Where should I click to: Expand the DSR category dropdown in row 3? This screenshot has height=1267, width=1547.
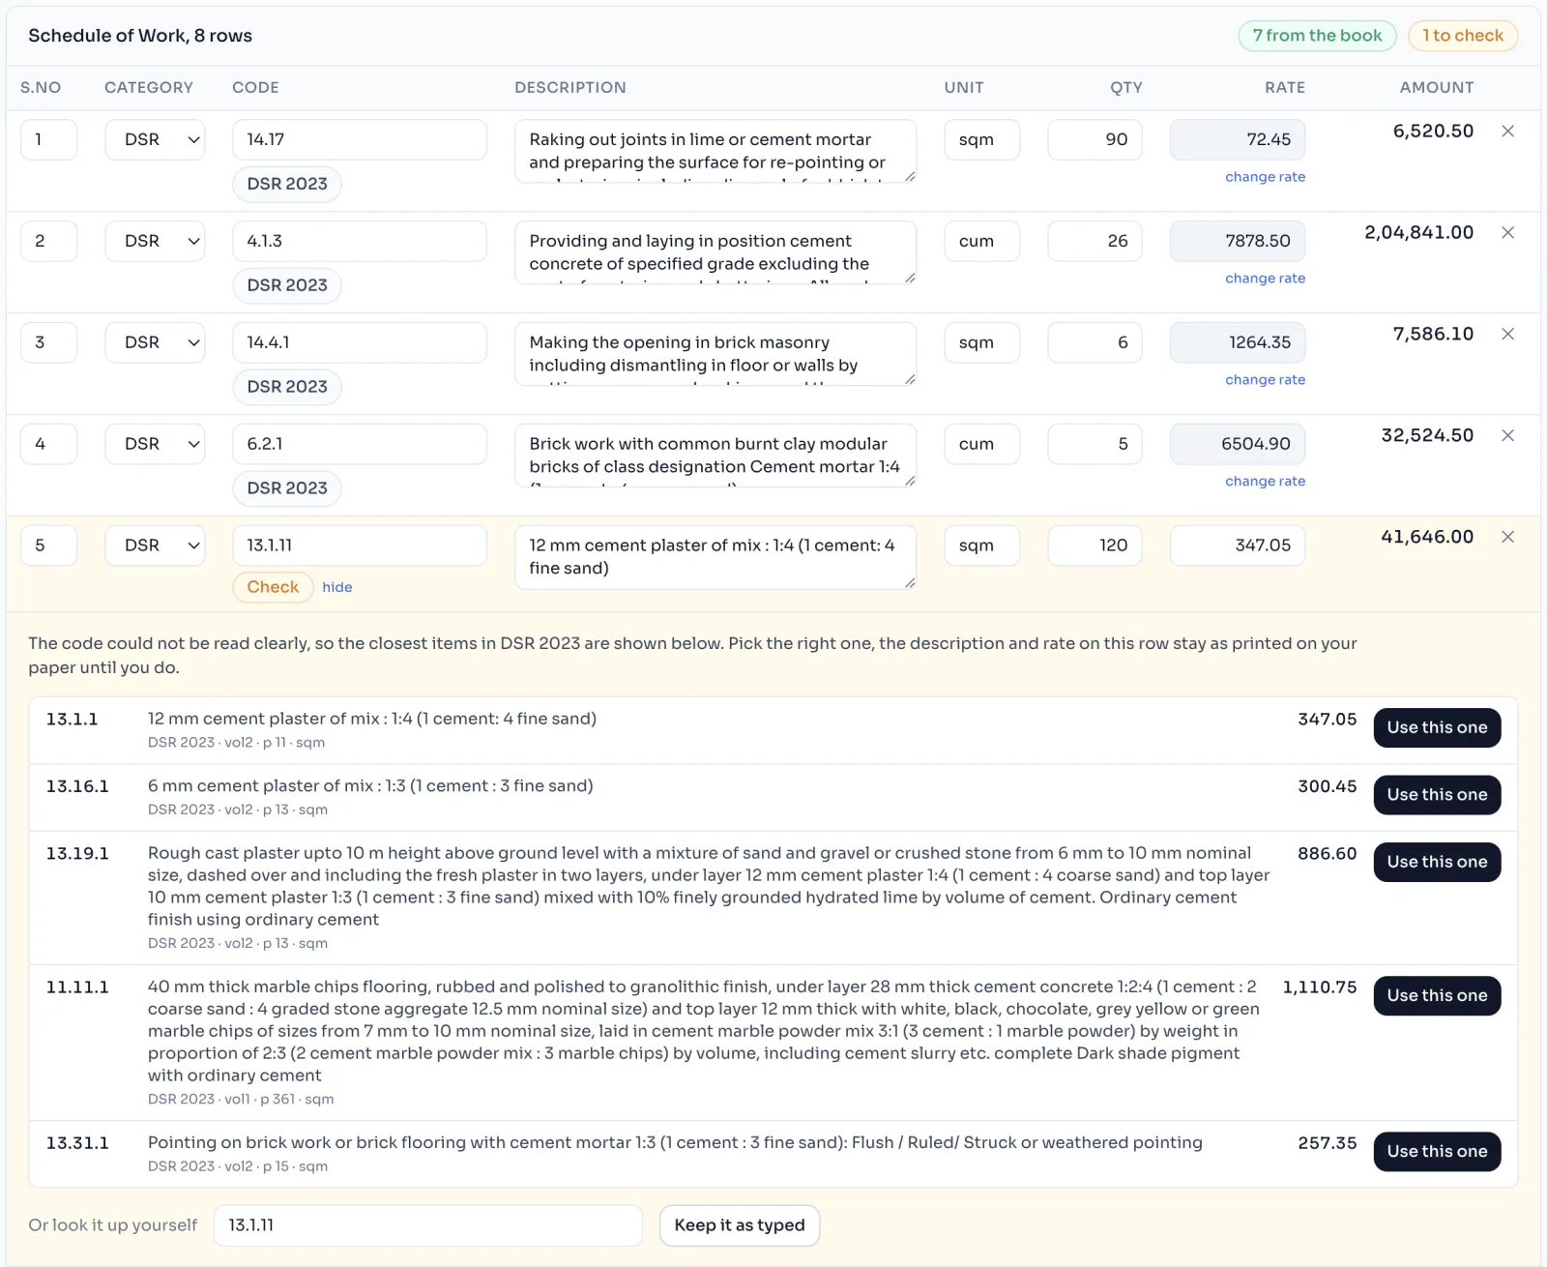pyautogui.click(x=155, y=343)
